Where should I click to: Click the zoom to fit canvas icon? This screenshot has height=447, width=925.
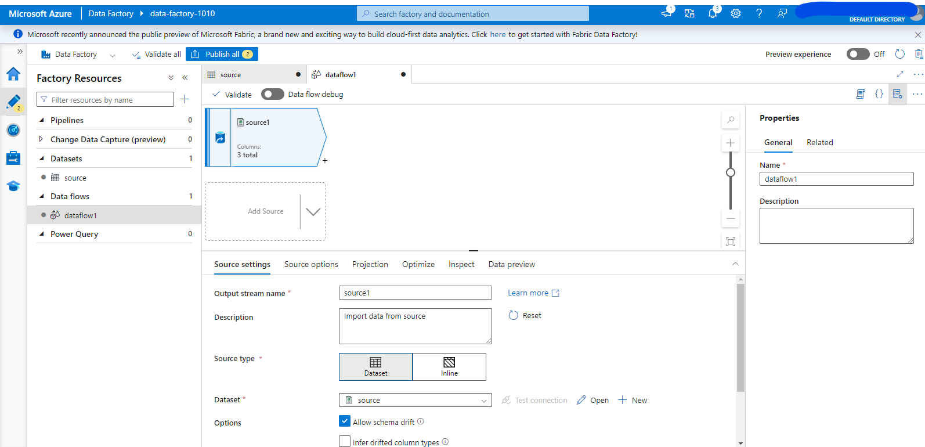[x=731, y=241]
